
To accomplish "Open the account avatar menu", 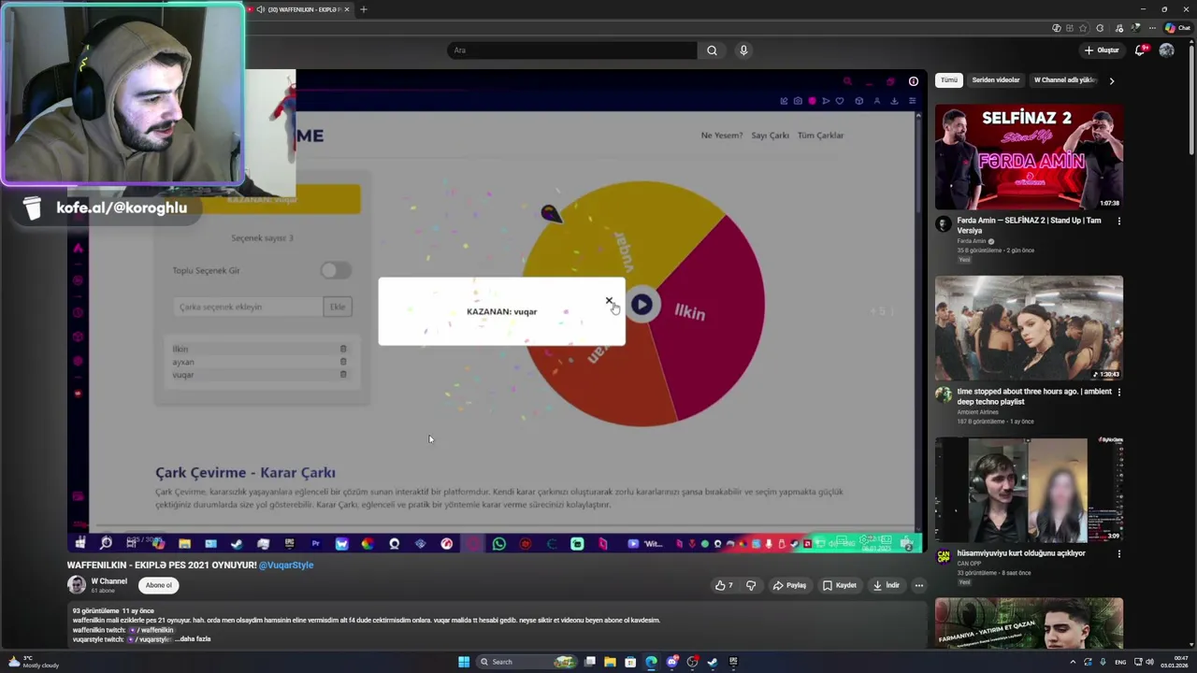I will click(1166, 50).
